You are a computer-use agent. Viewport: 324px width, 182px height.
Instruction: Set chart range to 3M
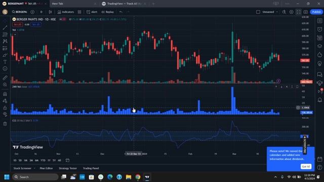click(31, 160)
